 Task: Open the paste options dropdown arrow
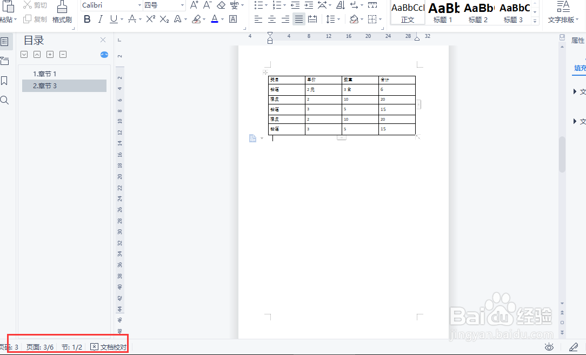pos(15,19)
